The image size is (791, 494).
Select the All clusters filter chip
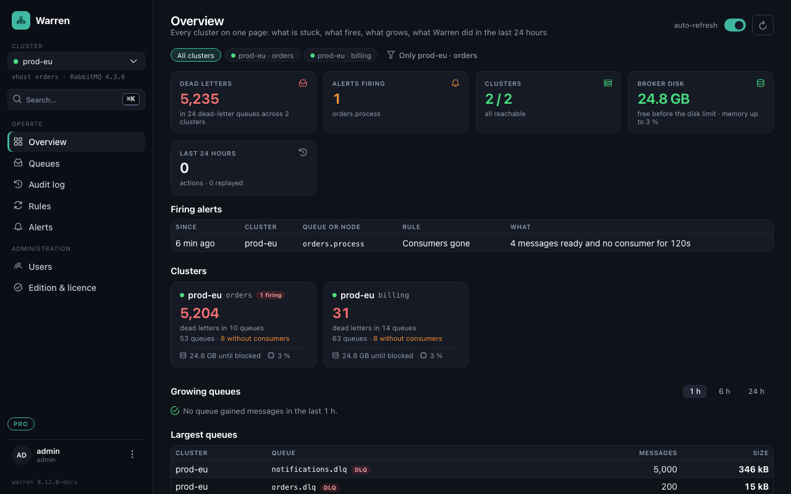(196, 56)
